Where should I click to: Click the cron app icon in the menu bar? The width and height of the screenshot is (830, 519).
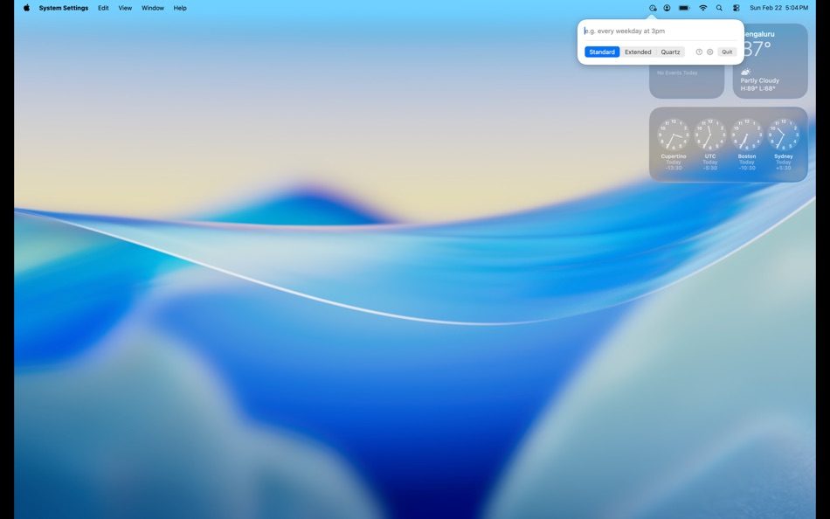(652, 7)
